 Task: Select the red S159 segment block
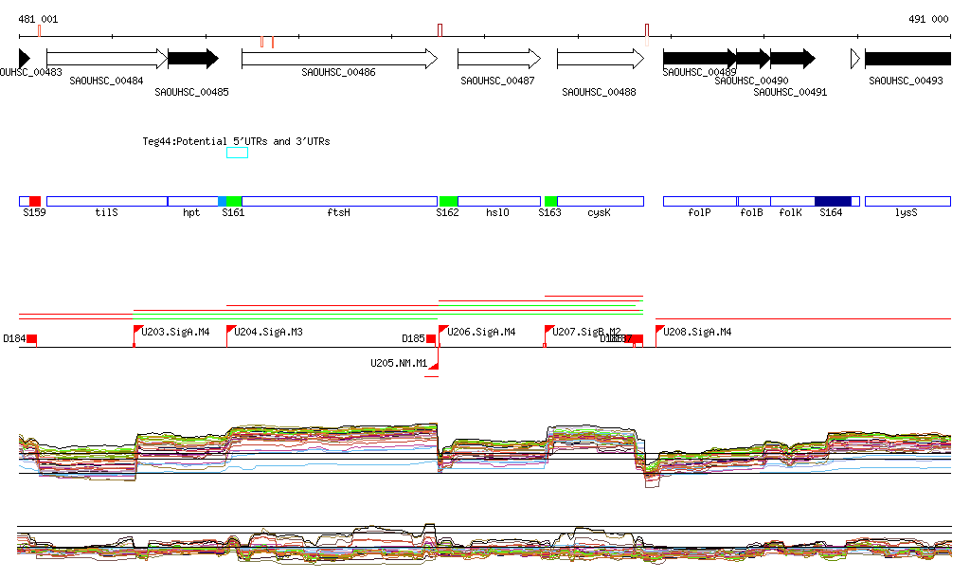point(35,201)
